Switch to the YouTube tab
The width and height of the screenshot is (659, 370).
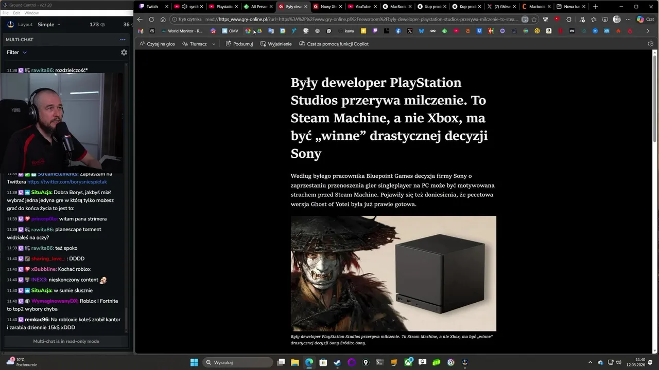tap(362, 7)
